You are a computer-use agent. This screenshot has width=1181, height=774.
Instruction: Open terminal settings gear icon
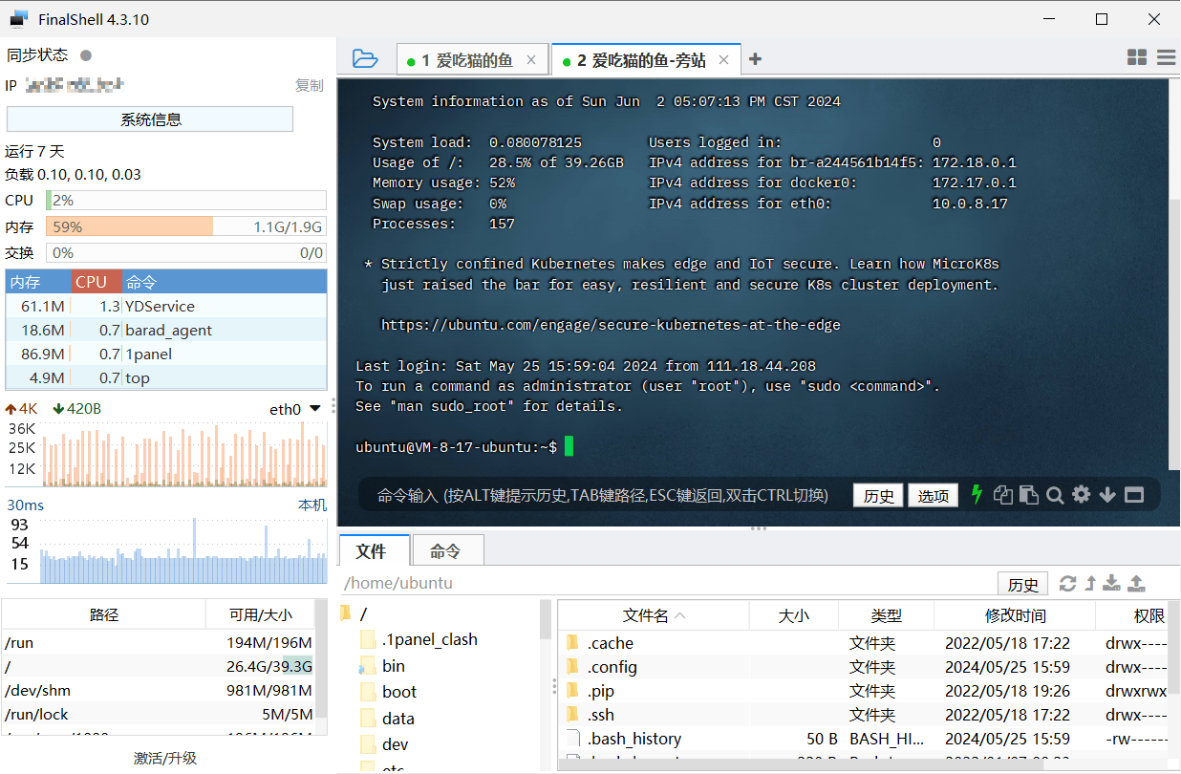1081,495
